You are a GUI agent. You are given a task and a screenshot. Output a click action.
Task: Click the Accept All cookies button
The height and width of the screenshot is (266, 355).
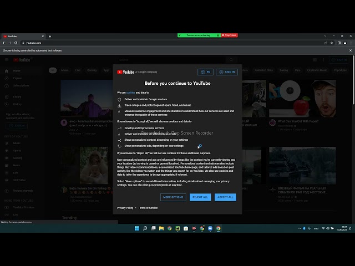coord(225,197)
